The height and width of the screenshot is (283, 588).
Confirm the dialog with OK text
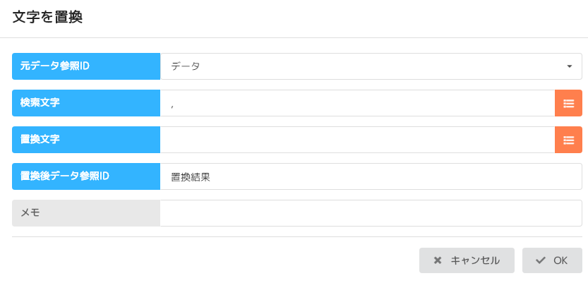coord(560,260)
